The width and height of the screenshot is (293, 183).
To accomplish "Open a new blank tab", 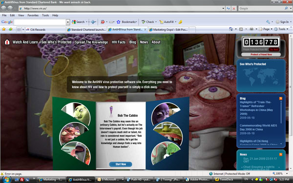I will tap(192, 29).
